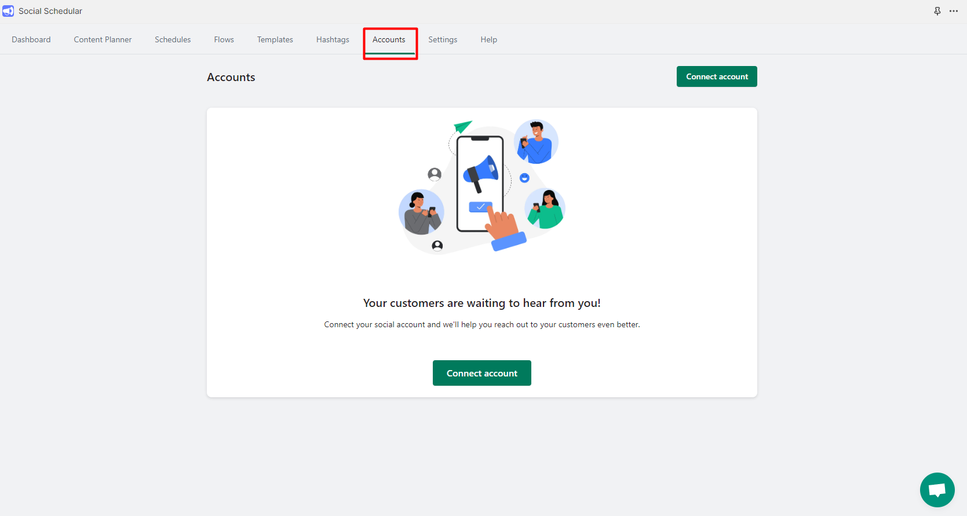The width and height of the screenshot is (967, 516).
Task: Click the 'Your customers are waiting' headline
Action: tap(481, 303)
